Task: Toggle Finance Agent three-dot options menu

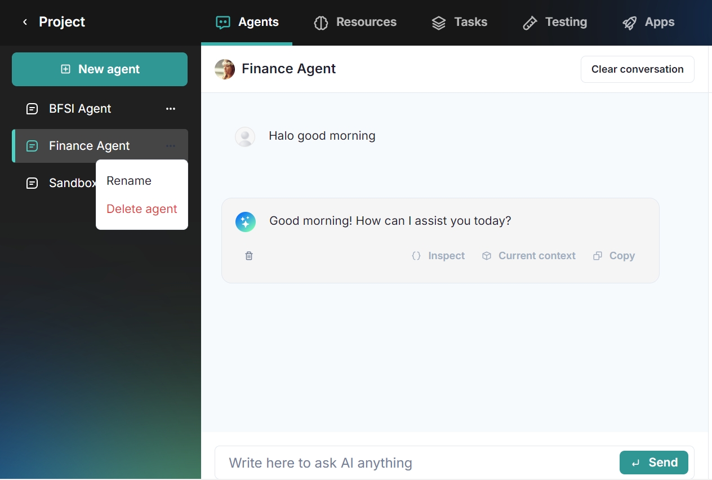Action: 171,146
